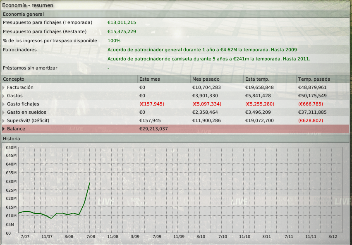352x245 pixels.
Task: Expand the Balance row arrow
Action: (x=3, y=129)
